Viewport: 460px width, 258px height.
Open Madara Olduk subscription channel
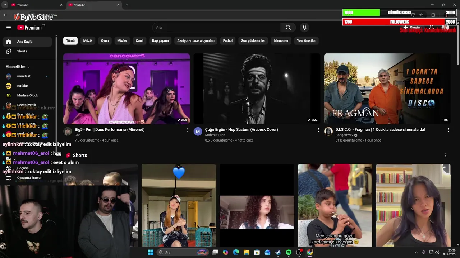27,95
